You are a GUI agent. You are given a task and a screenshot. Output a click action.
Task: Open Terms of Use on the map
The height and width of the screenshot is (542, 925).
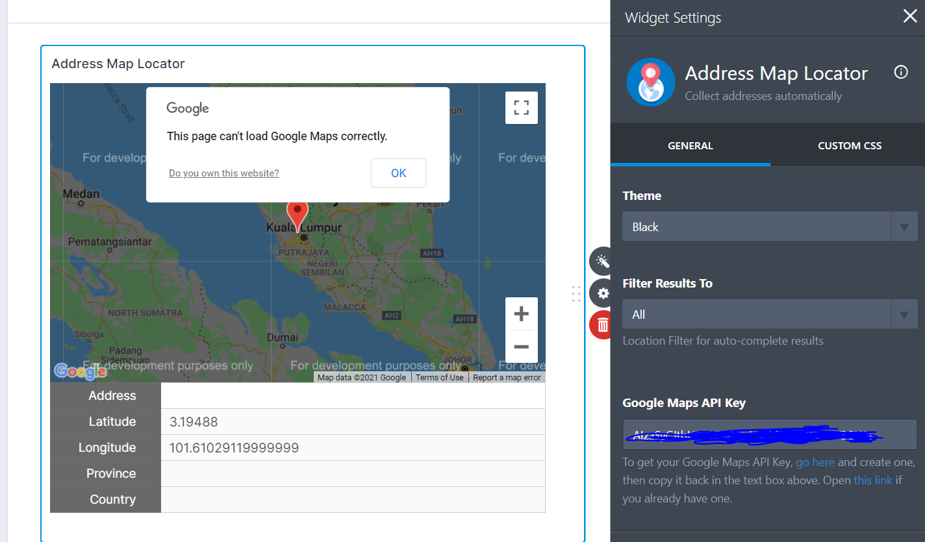[x=440, y=376]
